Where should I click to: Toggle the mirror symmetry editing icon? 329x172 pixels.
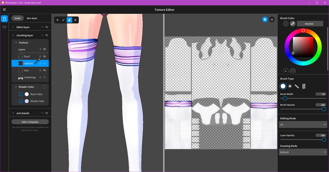pos(272,20)
